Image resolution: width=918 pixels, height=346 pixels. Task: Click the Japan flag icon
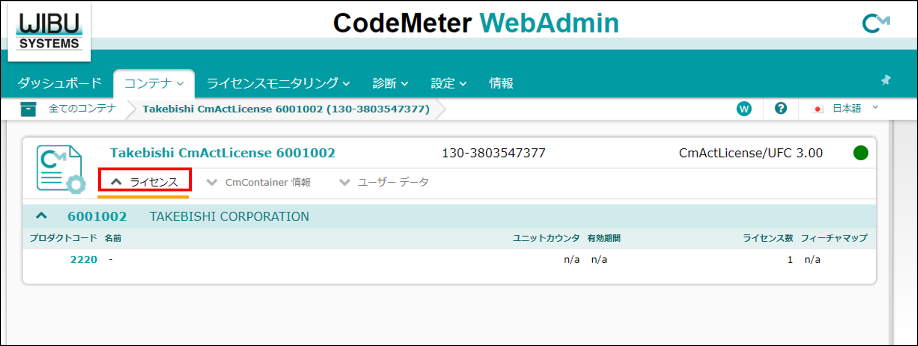818,109
